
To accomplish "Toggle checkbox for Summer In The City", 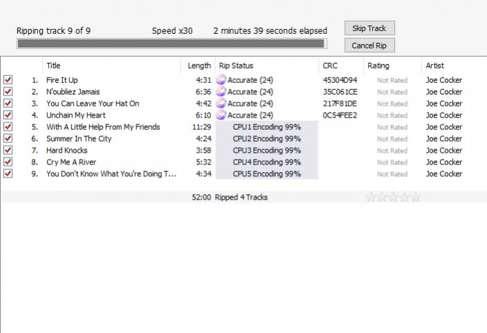I will (x=8, y=139).
